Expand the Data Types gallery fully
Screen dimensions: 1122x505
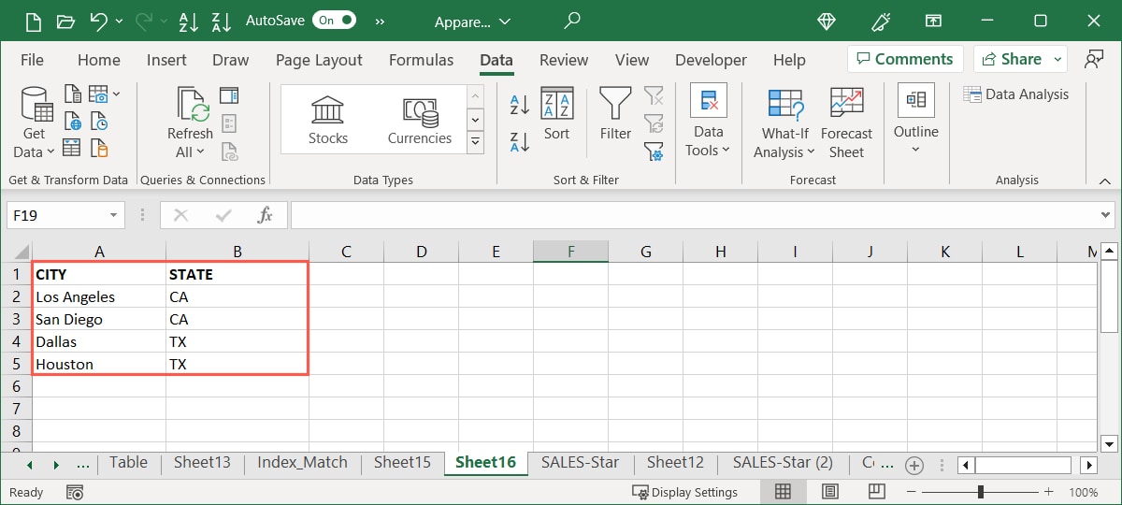[475, 142]
